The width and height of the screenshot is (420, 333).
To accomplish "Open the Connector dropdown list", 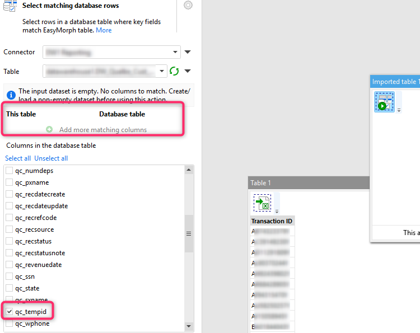I will (x=175, y=53).
